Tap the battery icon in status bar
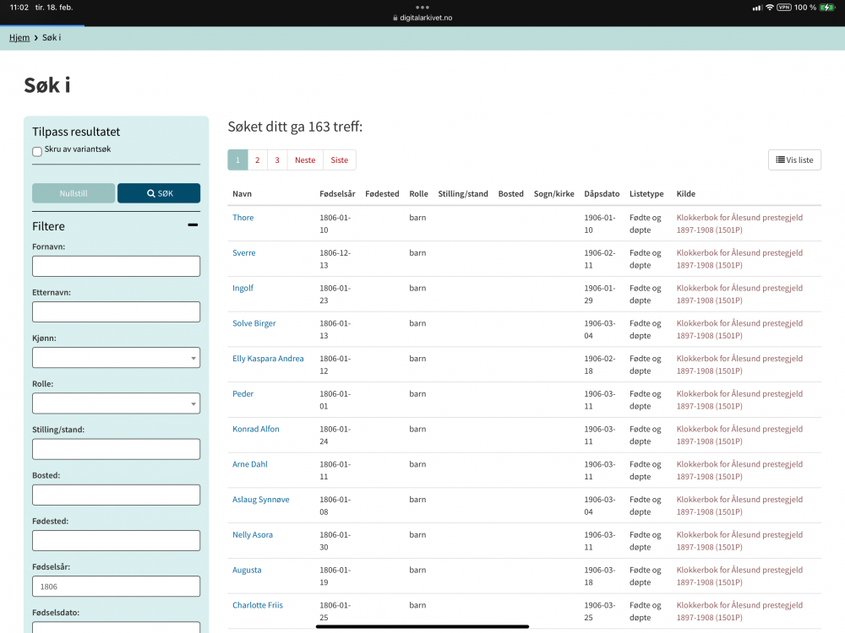Screen dimensions: 845x633 pos(826,8)
